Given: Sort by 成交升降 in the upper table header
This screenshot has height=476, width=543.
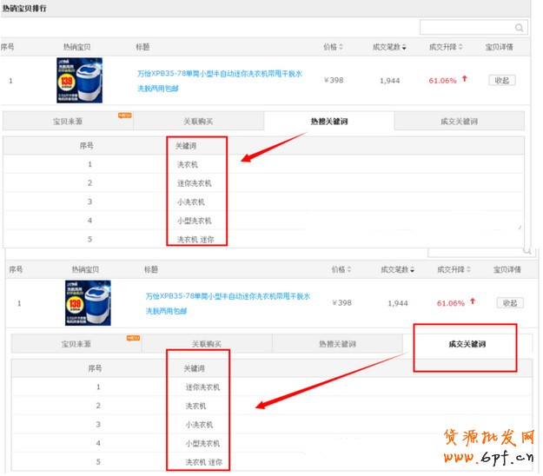Looking at the screenshot, I should (446, 47).
